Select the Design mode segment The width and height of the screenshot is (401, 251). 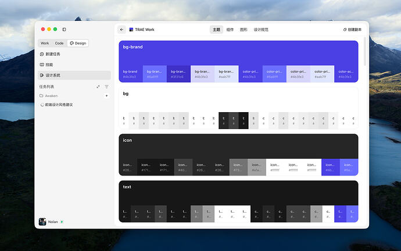point(78,43)
